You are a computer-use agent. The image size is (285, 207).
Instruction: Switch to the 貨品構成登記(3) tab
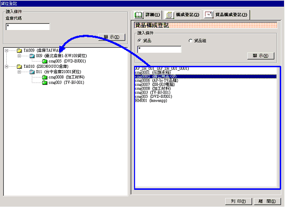coord(226,15)
